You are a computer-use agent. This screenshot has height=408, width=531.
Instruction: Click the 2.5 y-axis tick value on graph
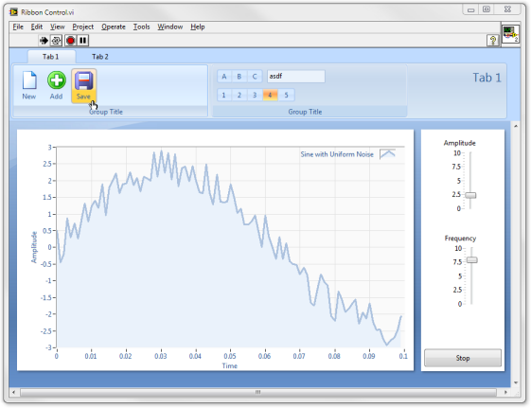47,164
